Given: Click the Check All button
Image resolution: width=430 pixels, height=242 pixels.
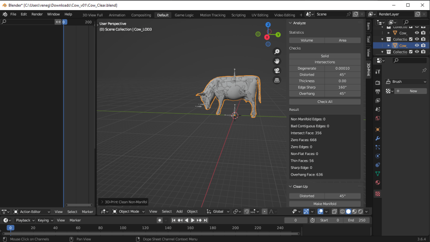Looking at the screenshot, I should (x=325, y=102).
